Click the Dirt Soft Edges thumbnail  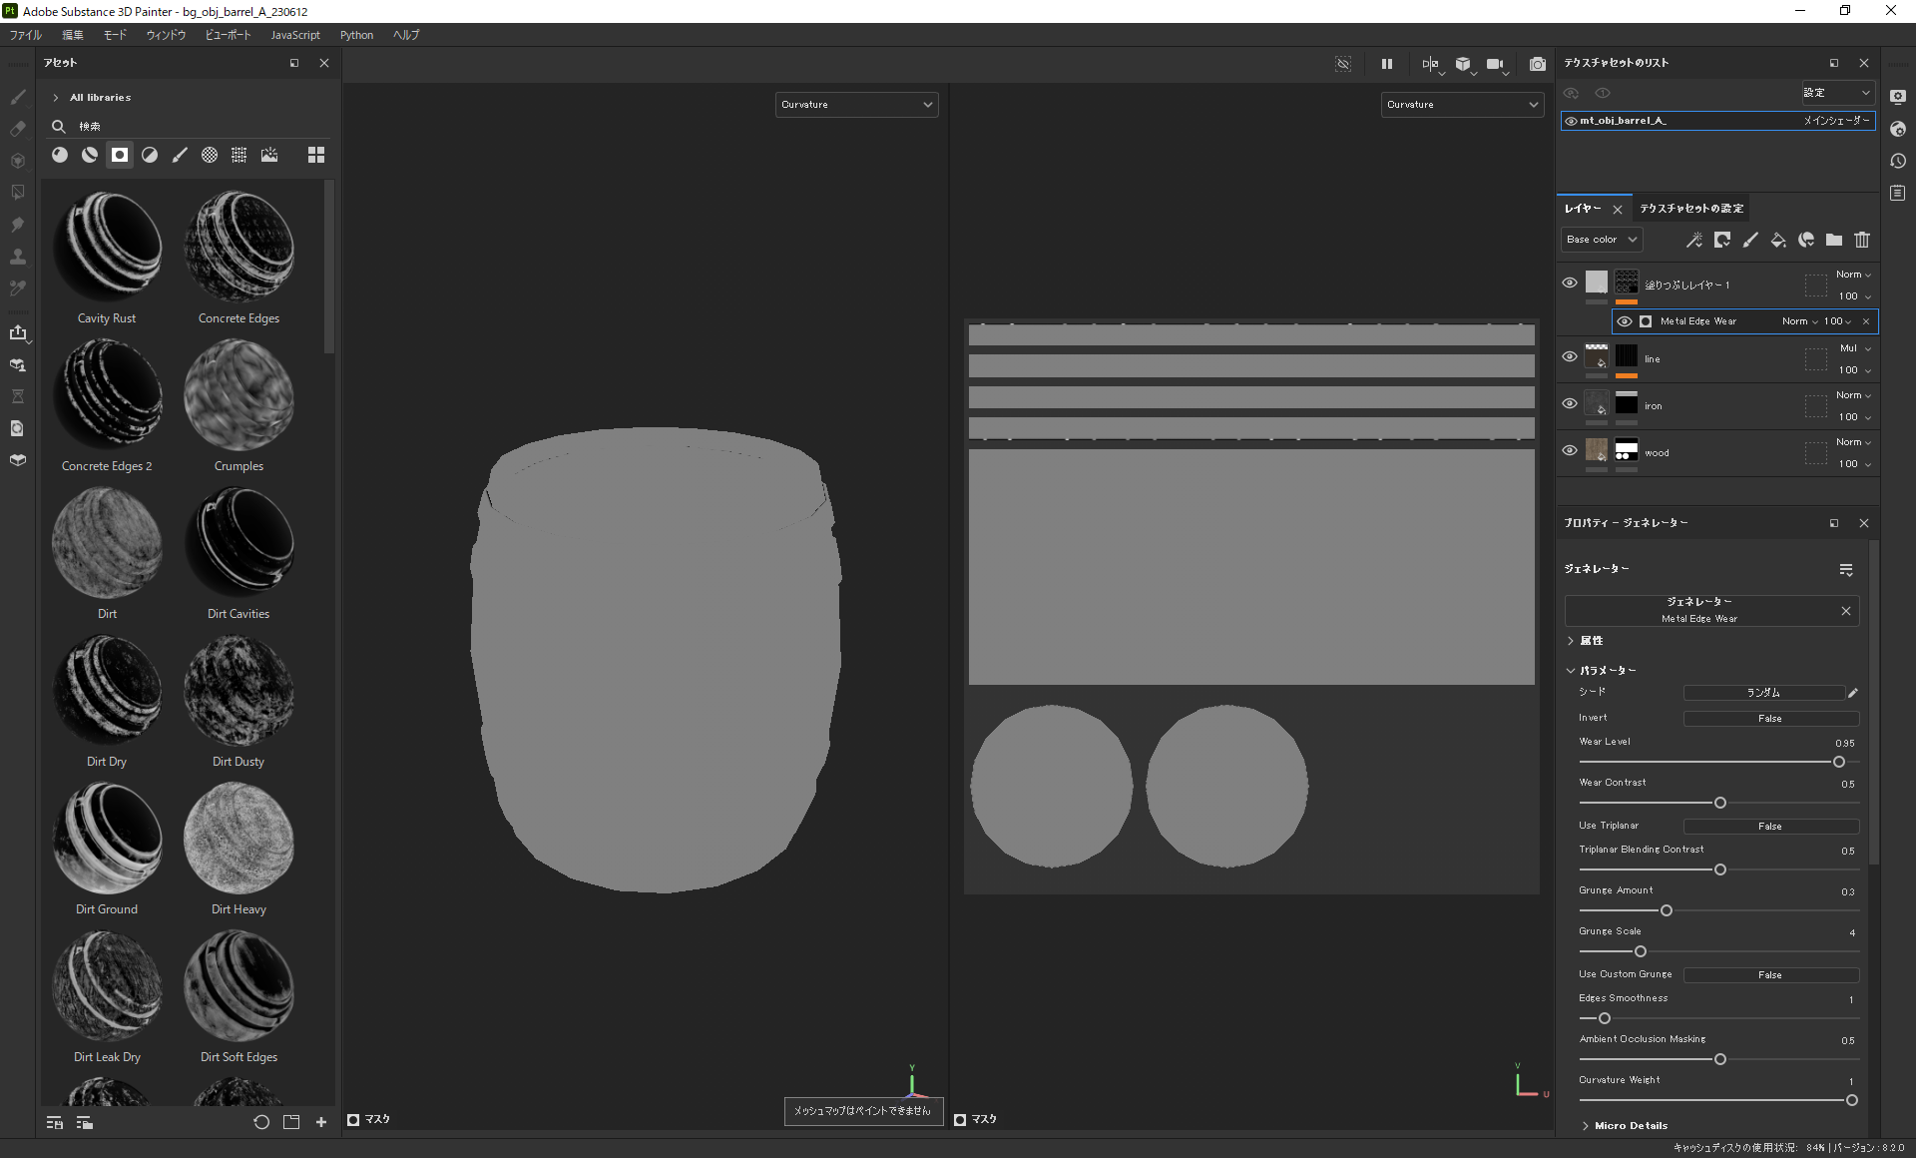tap(239, 984)
